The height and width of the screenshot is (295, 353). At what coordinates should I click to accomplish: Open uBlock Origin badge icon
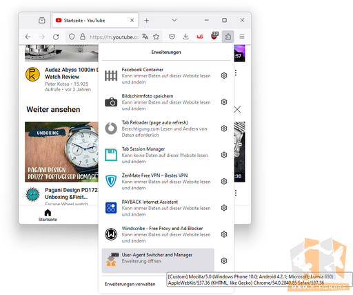(x=214, y=36)
